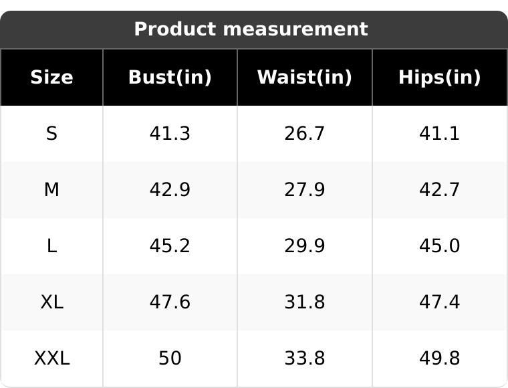Image resolution: width=508 pixels, height=388 pixels.
Task: Click the Product measurement title
Action: pos(251,29)
